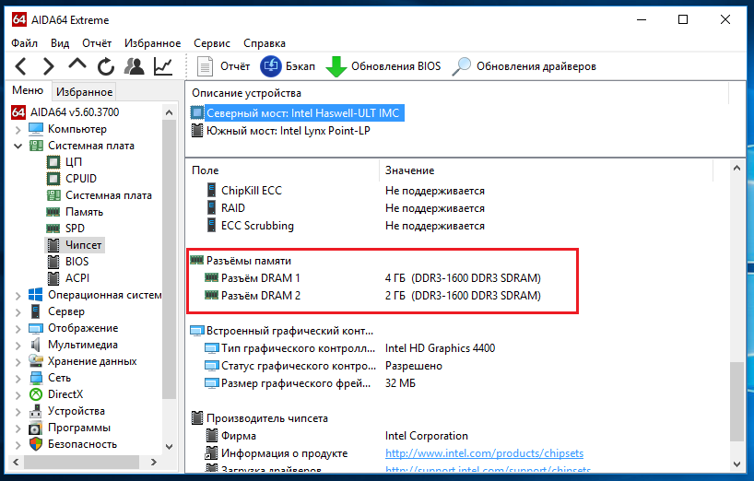
Task: Switch to the Избранное tab
Action: click(x=84, y=92)
